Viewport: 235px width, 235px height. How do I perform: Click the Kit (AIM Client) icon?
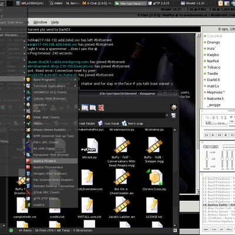(x=28, y=149)
